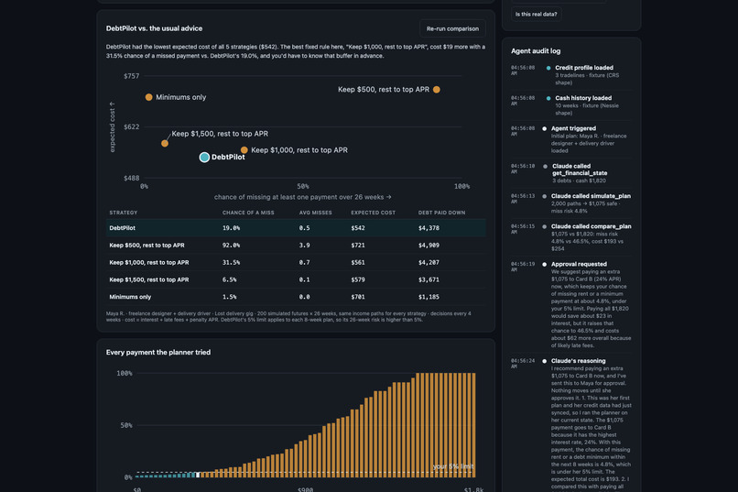Click the 'Agent triggered' log entry
The height and width of the screenshot is (492, 738).
click(571, 139)
